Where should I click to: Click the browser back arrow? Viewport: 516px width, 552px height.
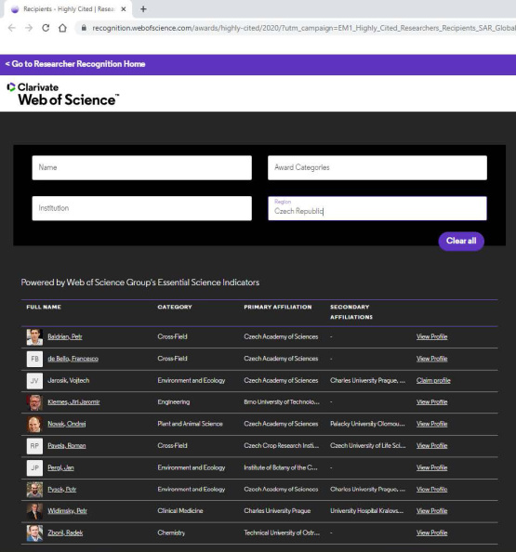pyautogui.click(x=12, y=28)
